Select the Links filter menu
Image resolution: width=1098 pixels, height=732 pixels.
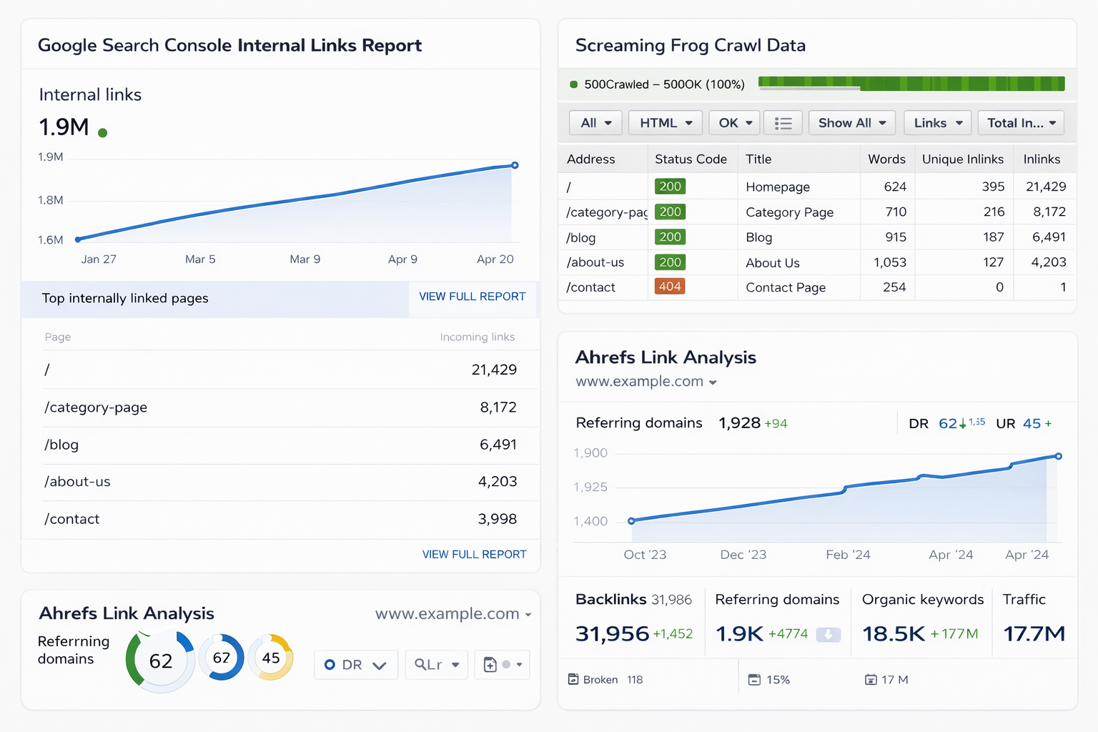tap(937, 122)
